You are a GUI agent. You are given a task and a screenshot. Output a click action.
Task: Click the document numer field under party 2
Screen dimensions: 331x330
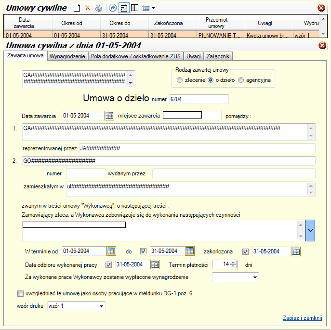click(86, 173)
